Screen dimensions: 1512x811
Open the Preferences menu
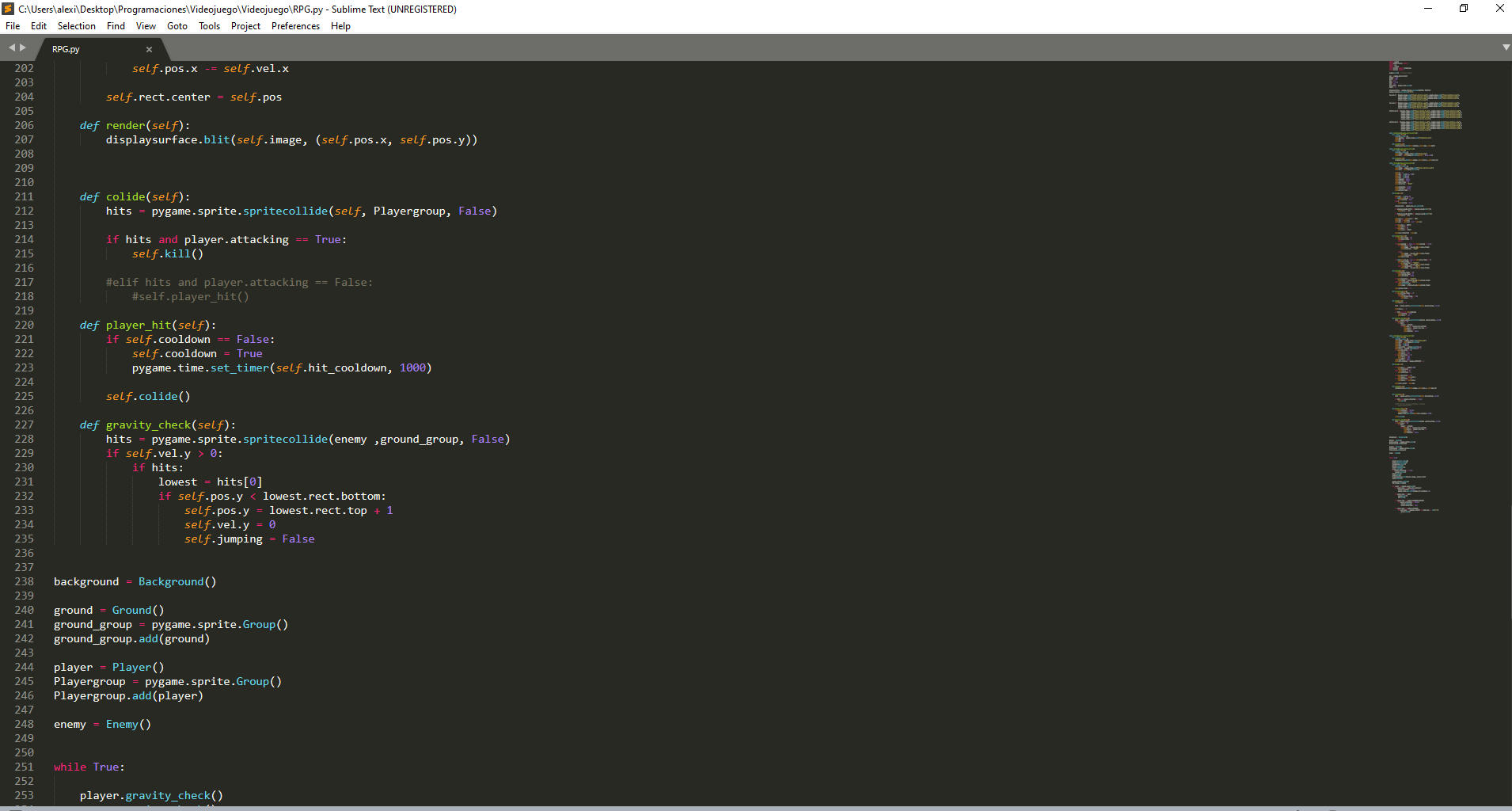pyautogui.click(x=294, y=25)
